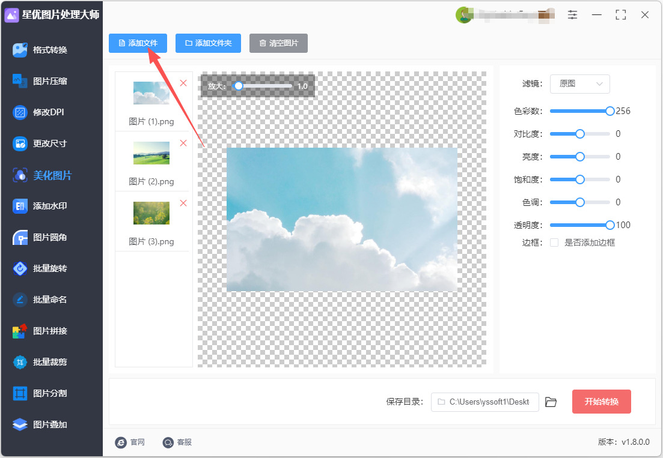This screenshot has height=458, width=663.
Task: Adjust the 饱和度 saturation slider
Action: click(x=579, y=179)
